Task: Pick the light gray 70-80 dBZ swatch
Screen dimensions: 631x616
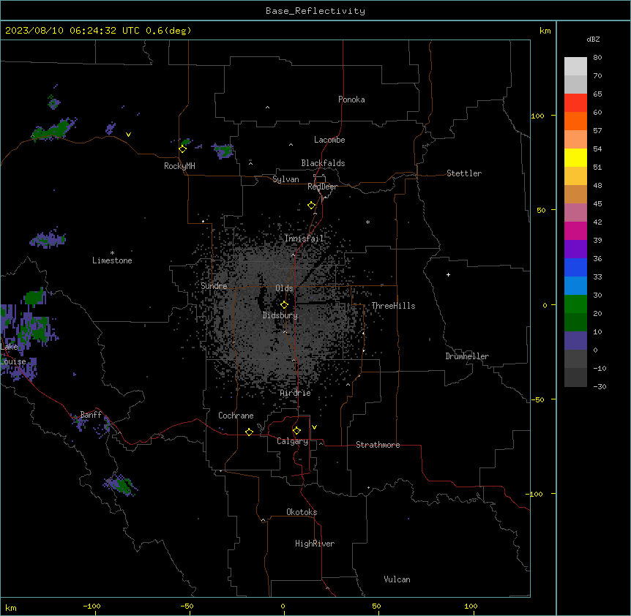Action: click(x=575, y=67)
